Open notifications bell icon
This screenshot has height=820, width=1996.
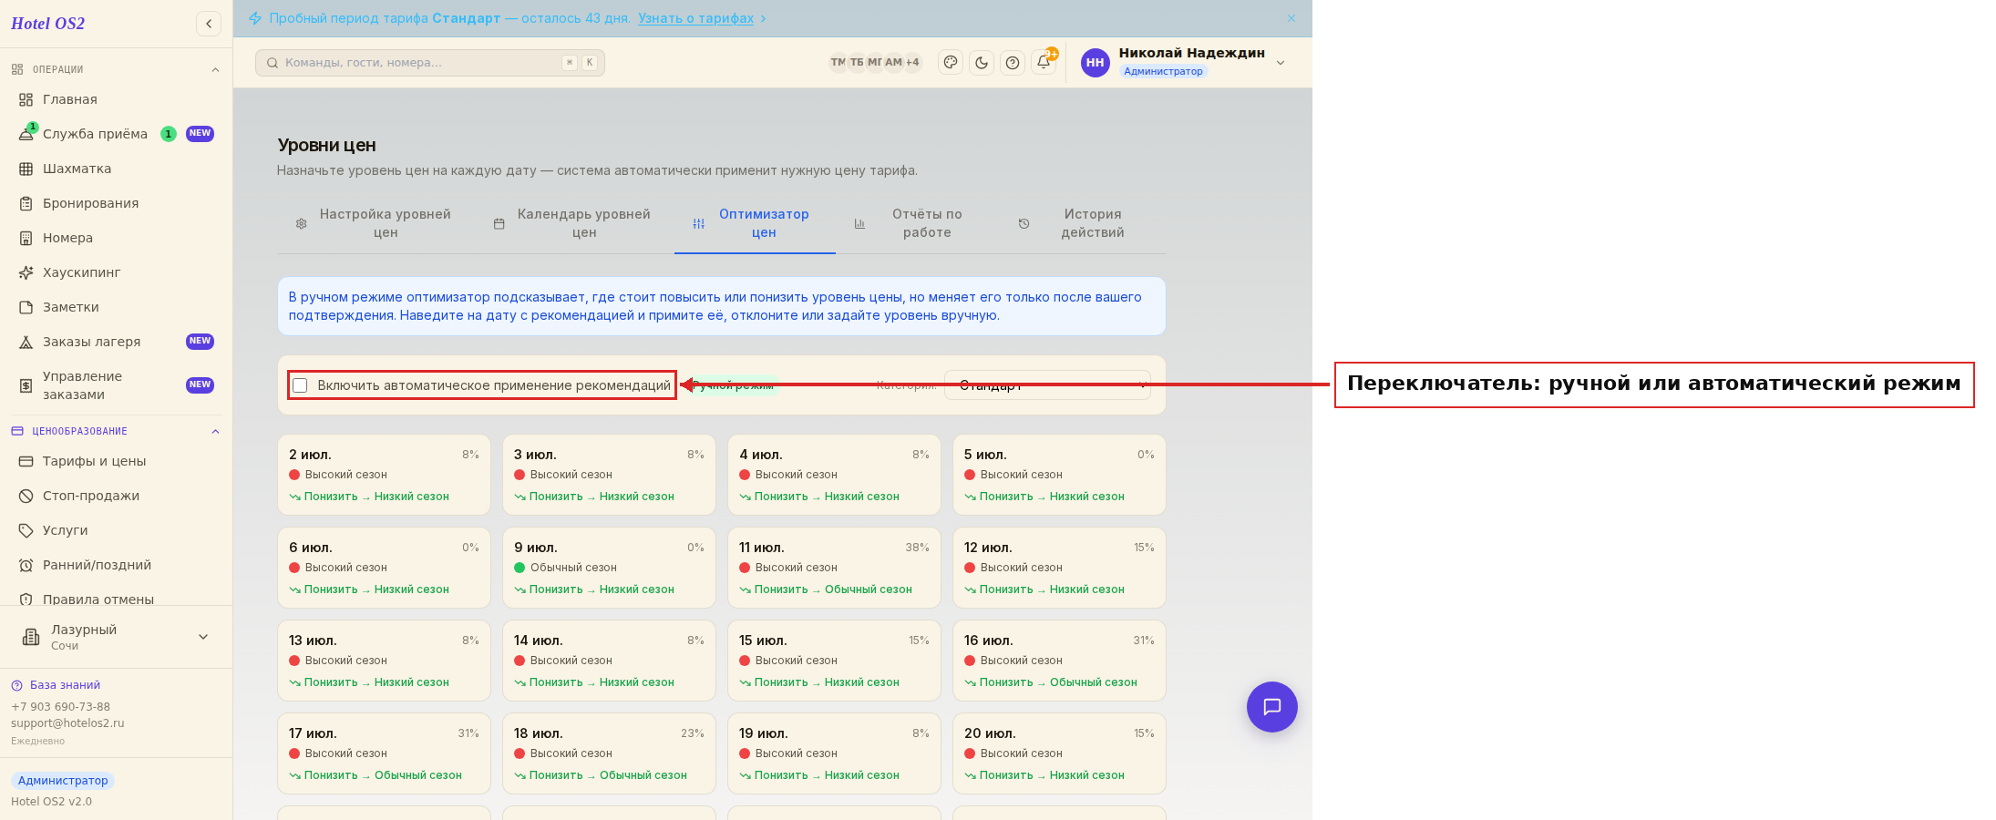[1044, 63]
